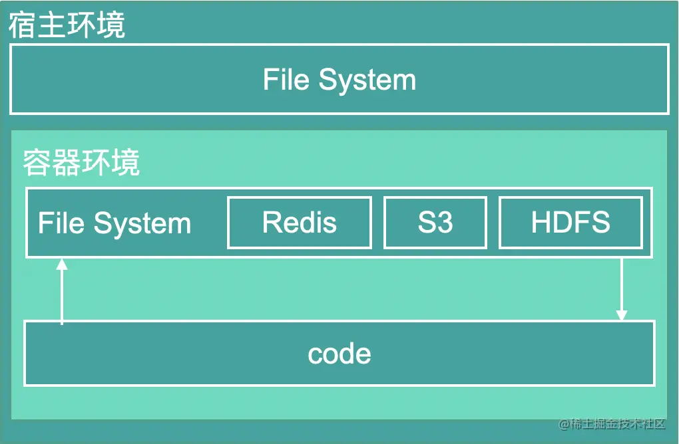This screenshot has height=444, width=679.
Task: Click the container File System label
Action: tap(114, 223)
